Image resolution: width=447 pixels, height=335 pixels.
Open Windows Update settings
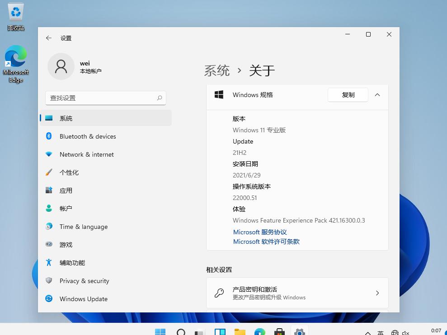106,298
